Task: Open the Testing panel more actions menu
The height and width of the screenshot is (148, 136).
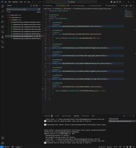Action: point(39,6)
